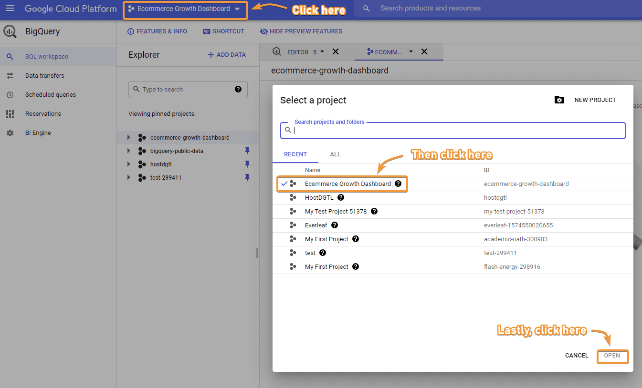Click help icon in academic-oath-300903 row

click(356, 239)
